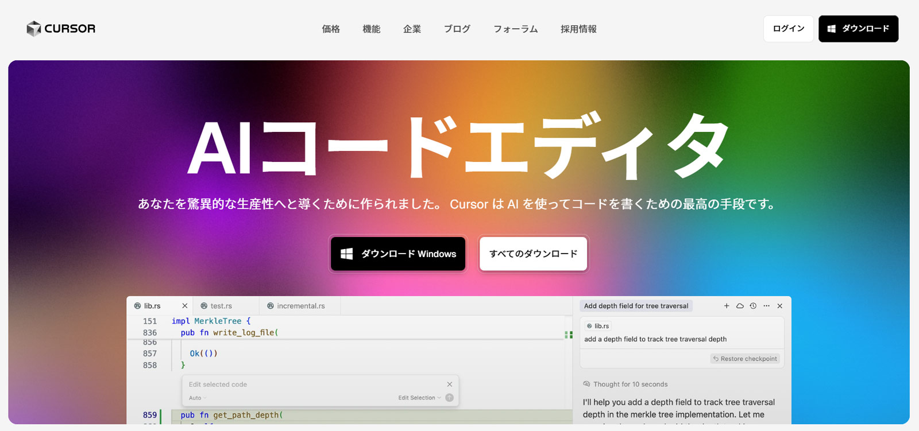Open the ブログ blog link
Viewport: 919px width, 431px height.
coord(457,29)
